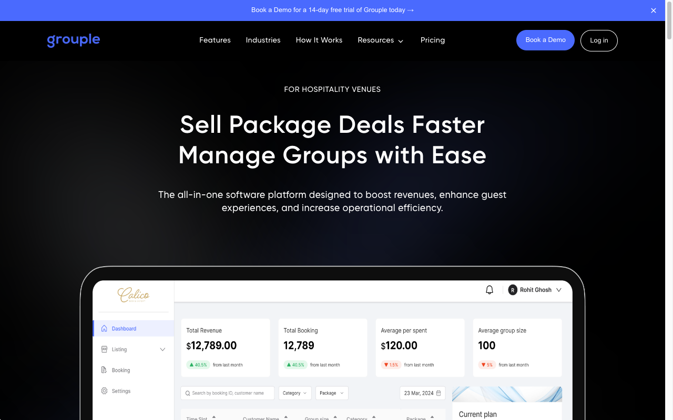Image resolution: width=673 pixels, height=420 pixels.
Task: Expand the Rohit Ghosh user chevron
Action: [x=559, y=290]
